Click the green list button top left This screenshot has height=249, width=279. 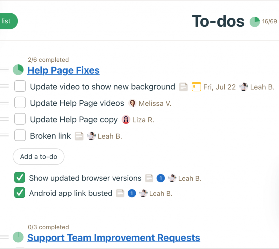[7, 21]
